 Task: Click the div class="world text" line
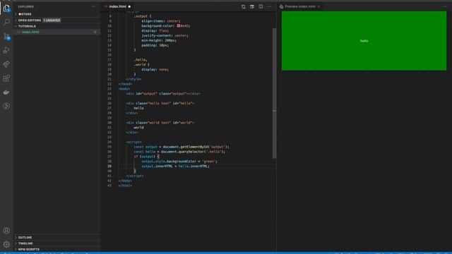pyautogui.click(x=160, y=122)
